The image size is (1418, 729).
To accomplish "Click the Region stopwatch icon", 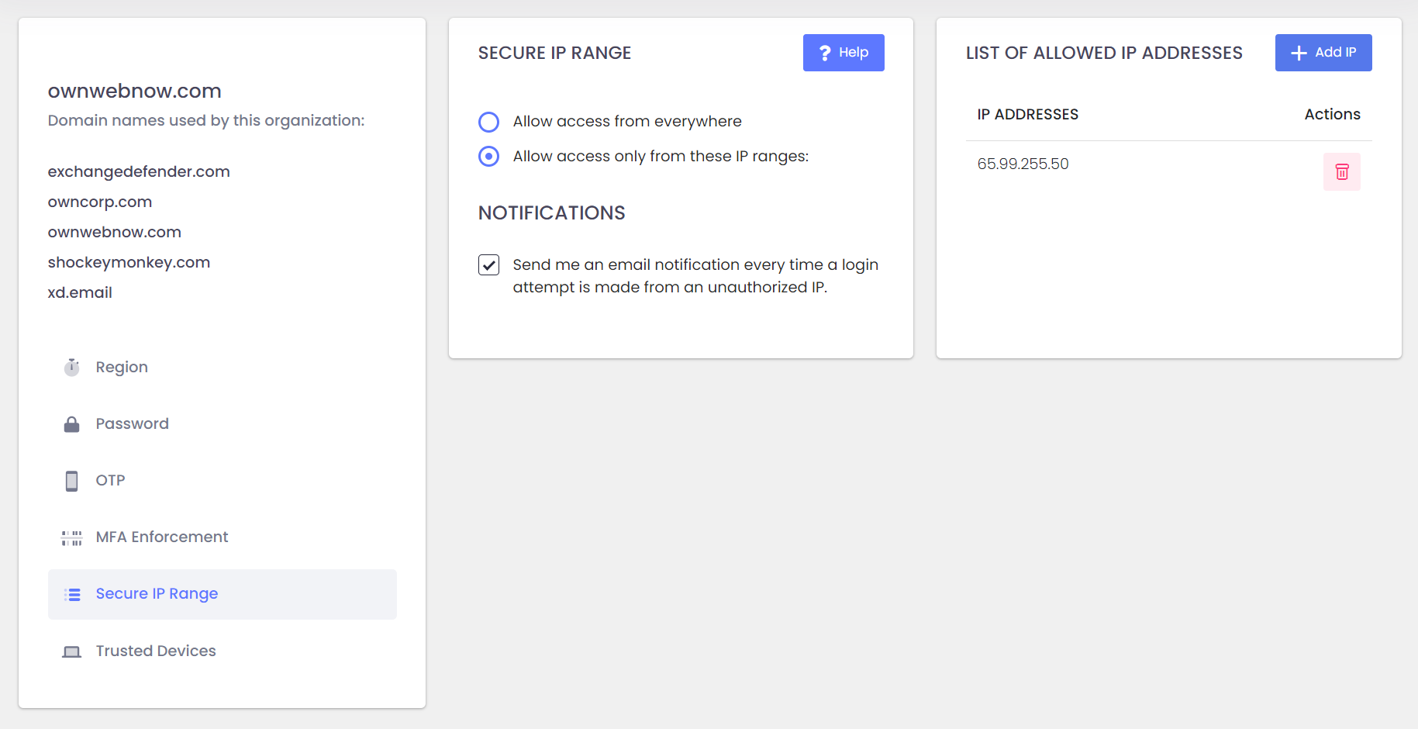I will tap(72, 367).
